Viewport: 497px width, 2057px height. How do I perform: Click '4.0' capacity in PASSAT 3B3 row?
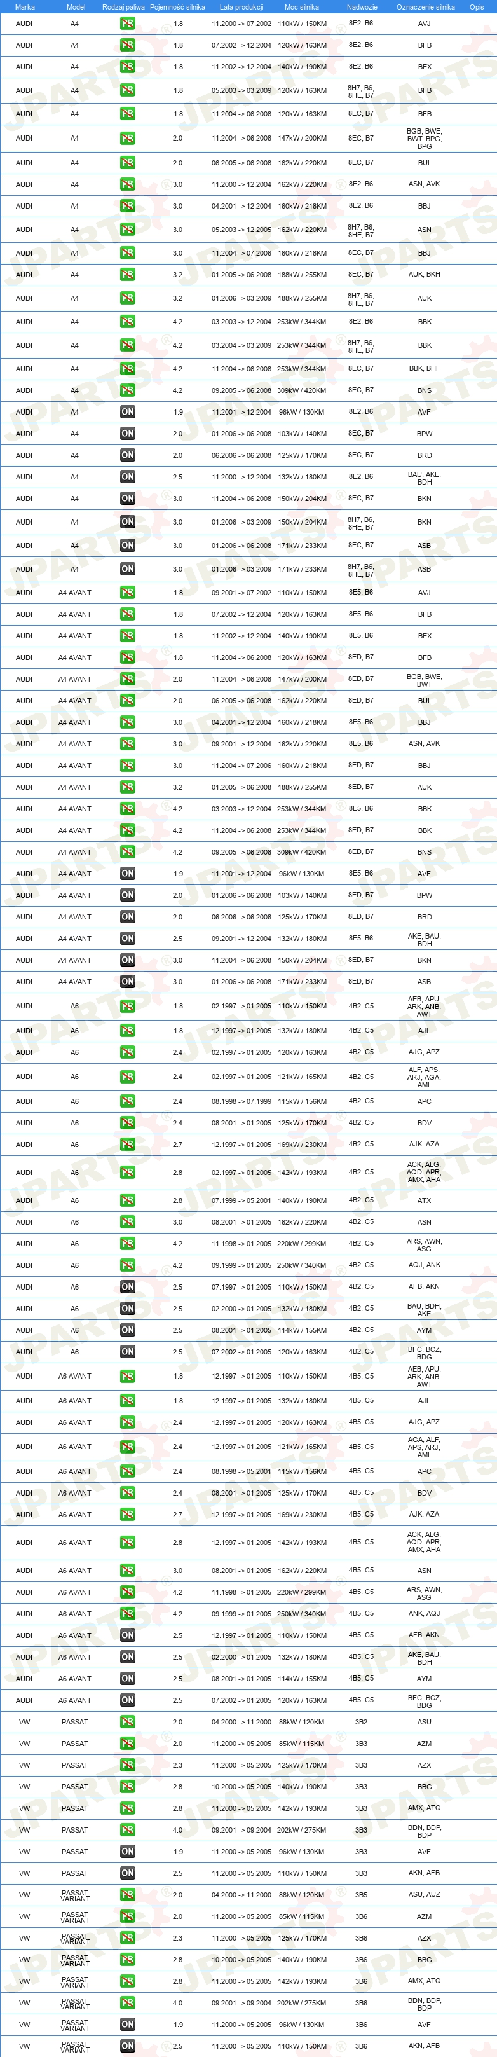178,1829
